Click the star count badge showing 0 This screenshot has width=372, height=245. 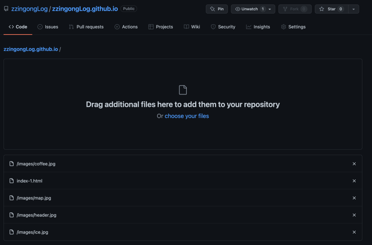pos(341,9)
